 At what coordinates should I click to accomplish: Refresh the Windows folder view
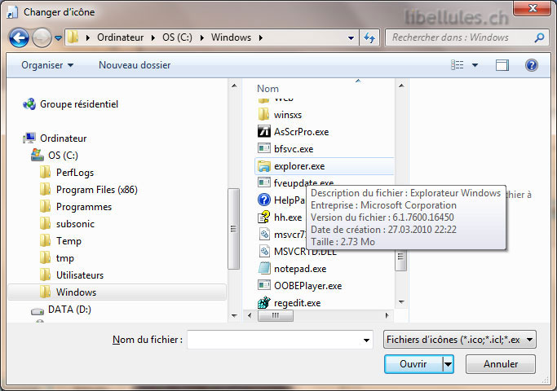[369, 37]
